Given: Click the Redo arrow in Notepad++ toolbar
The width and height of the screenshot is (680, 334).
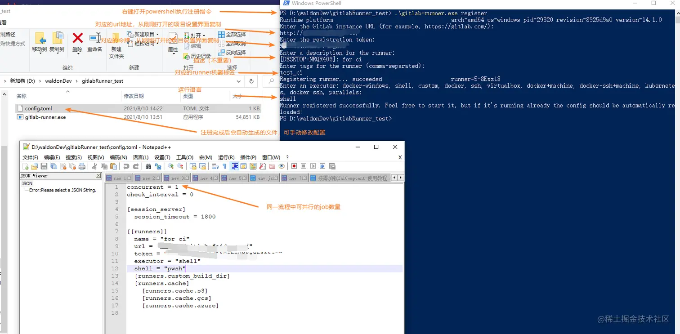Looking at the screenshot, I should click(x=136, y=166).
